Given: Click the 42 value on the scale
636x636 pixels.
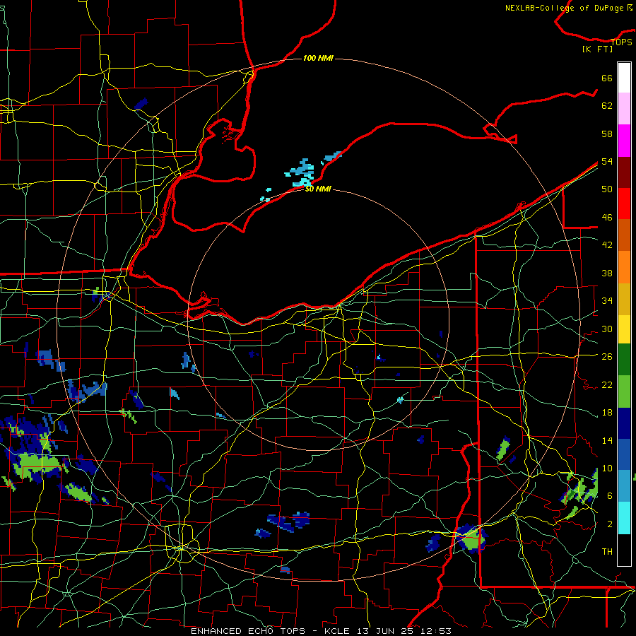Looking at the screenshot, I should click(607, 245).
